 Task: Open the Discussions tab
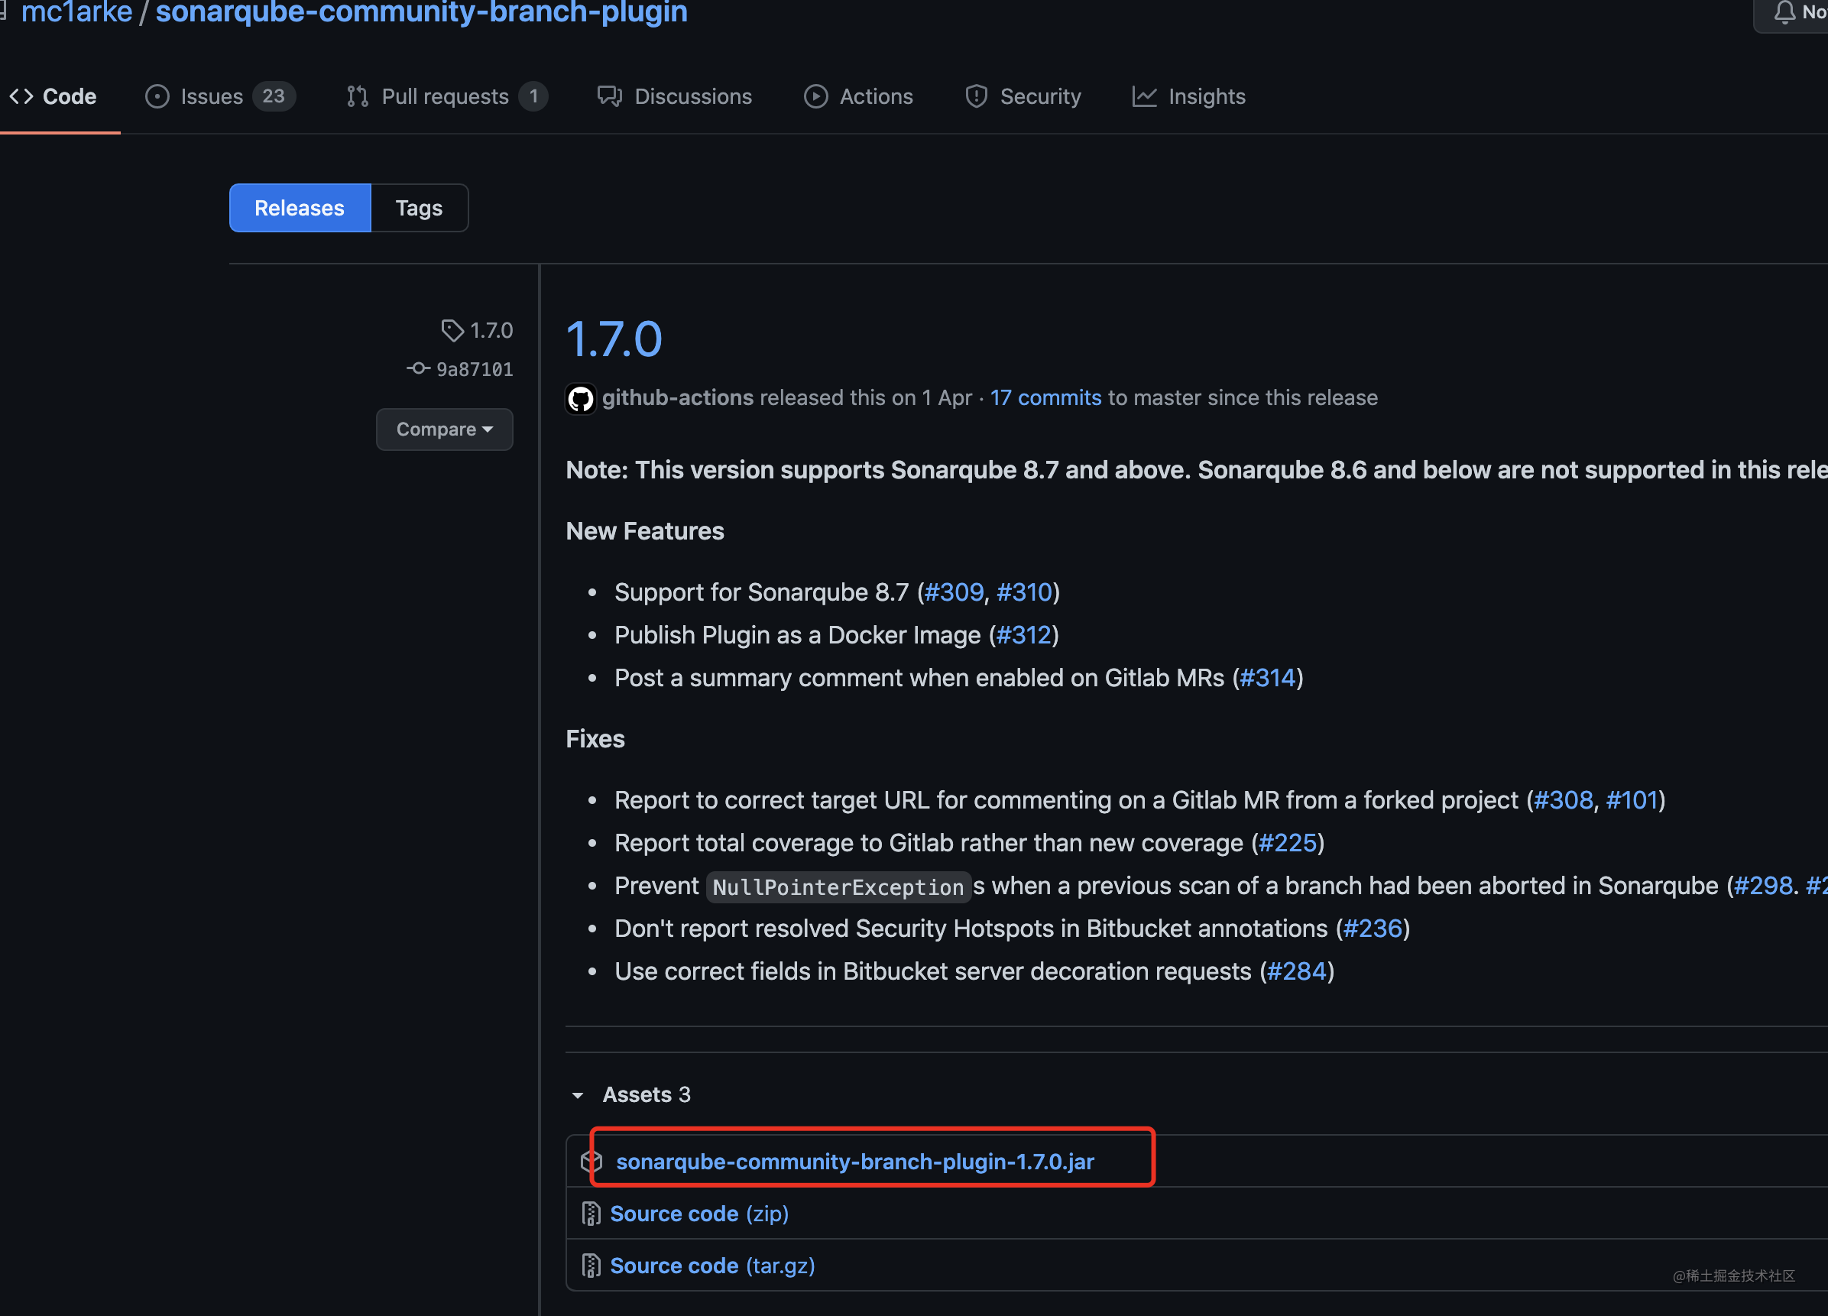click(694, 96)
